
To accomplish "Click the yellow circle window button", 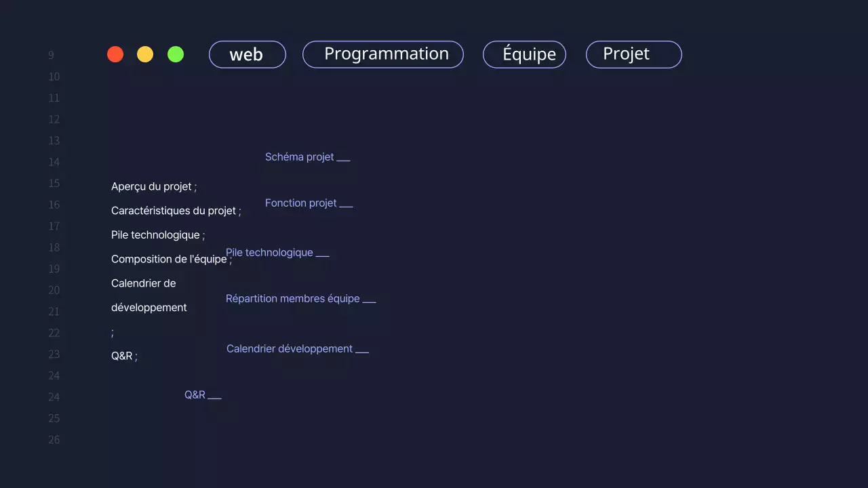I will [x=145, y=54].
